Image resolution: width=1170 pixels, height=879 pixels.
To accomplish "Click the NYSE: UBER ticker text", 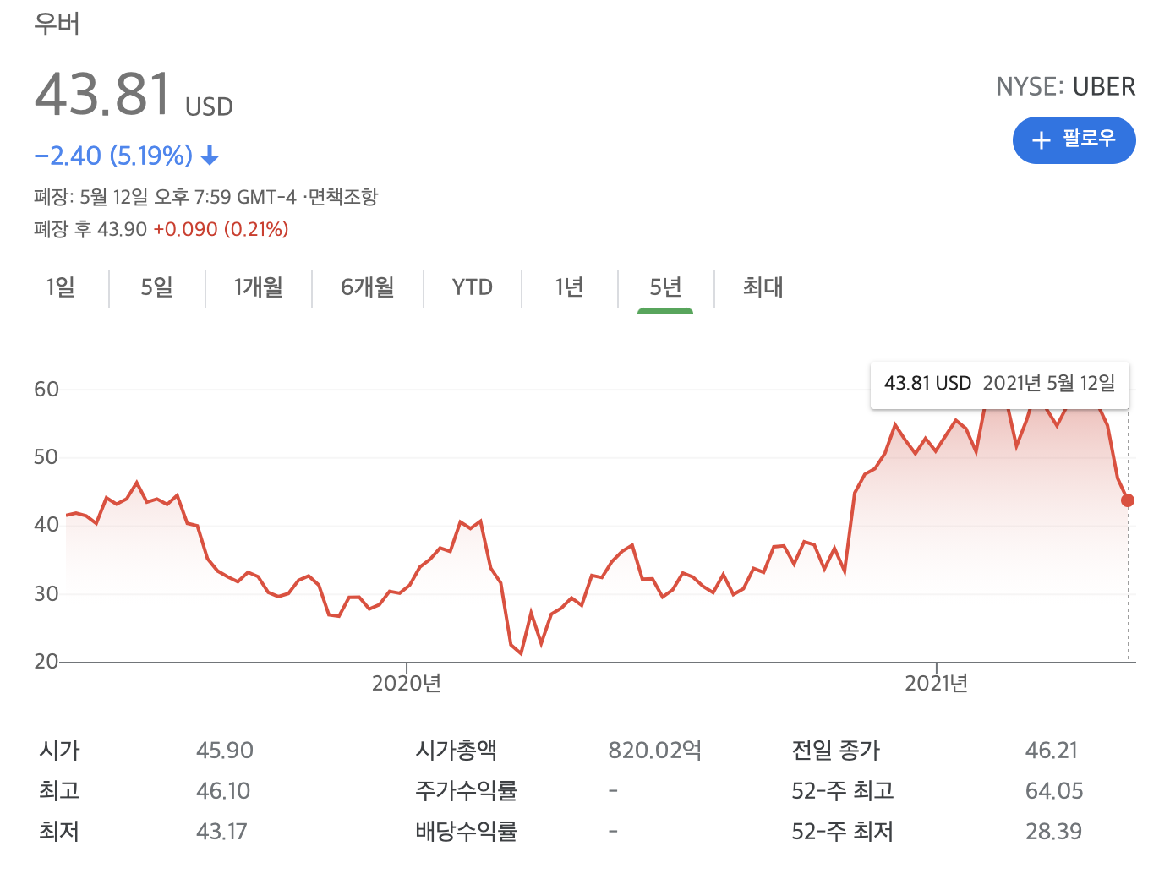I will click(x=1066, y=86).
